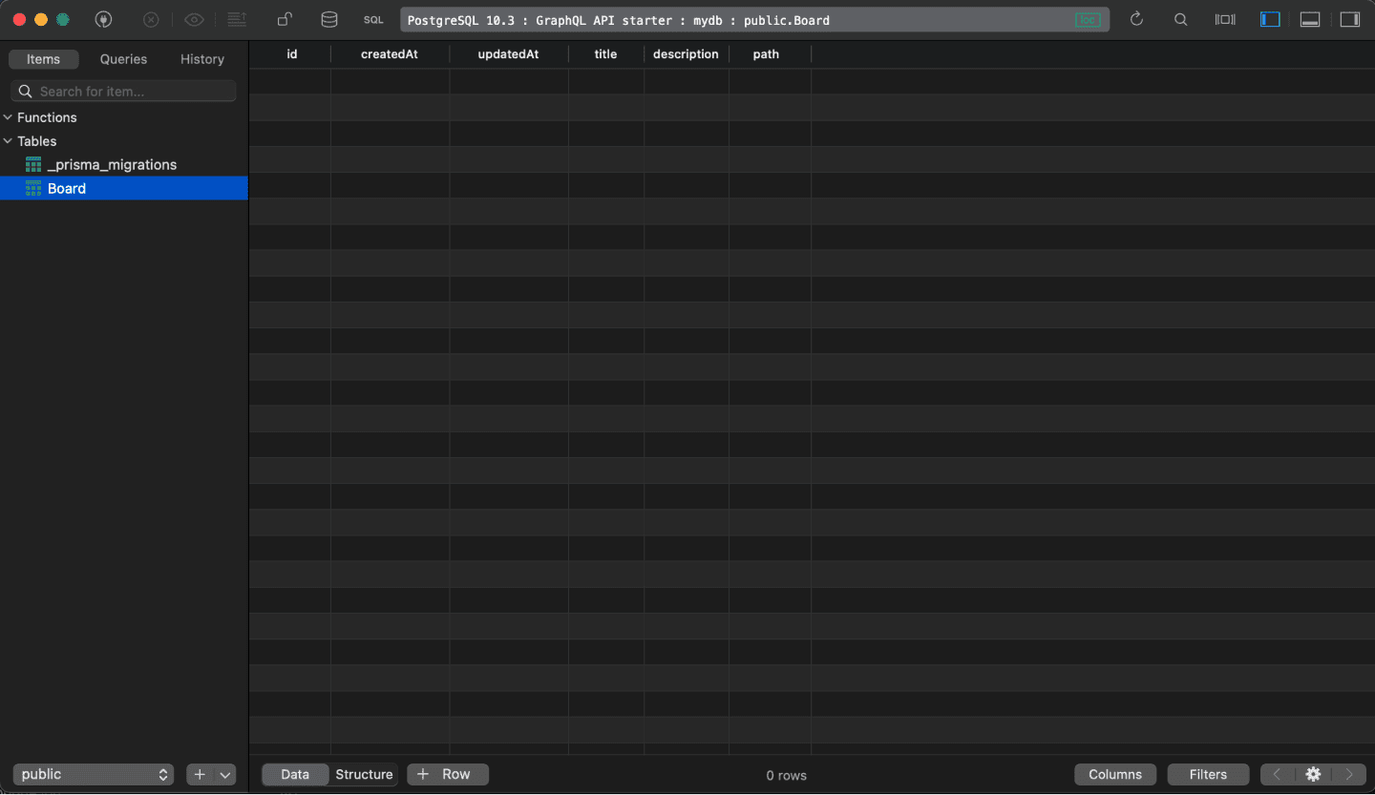The image size is (1375, 795).
Task: Click the connection address bar
Action: 754,20
